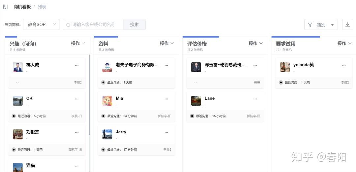Open the Mia opportunity card name
Image resolution: width=356 pixels, height=172 pixels.
[119, 98]
